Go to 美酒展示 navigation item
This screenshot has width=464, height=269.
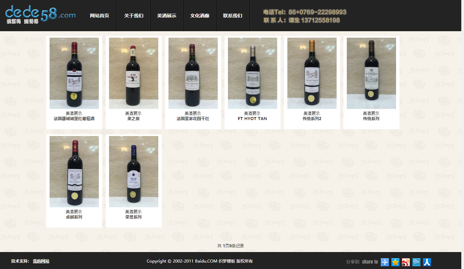167,16
